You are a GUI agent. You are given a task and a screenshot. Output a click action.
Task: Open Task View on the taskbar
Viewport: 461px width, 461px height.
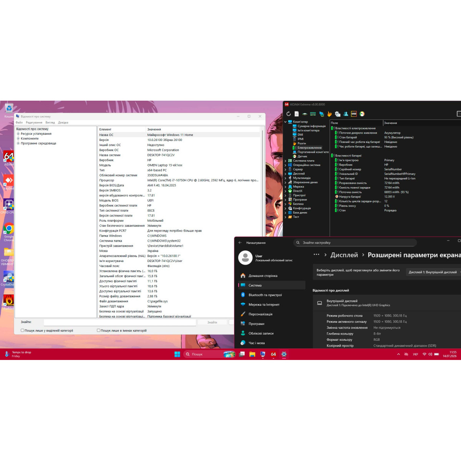pos(242,354)
